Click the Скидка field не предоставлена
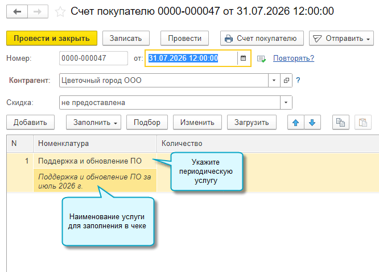This screenshot has width=379, height=272. pos(170,102)
